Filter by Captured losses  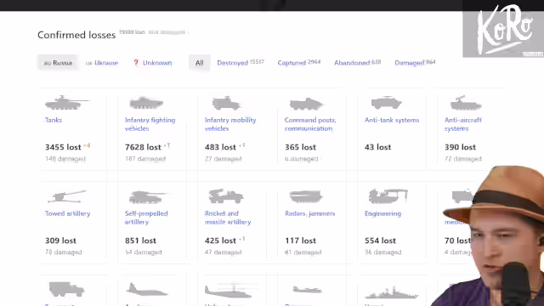point(298,62)
